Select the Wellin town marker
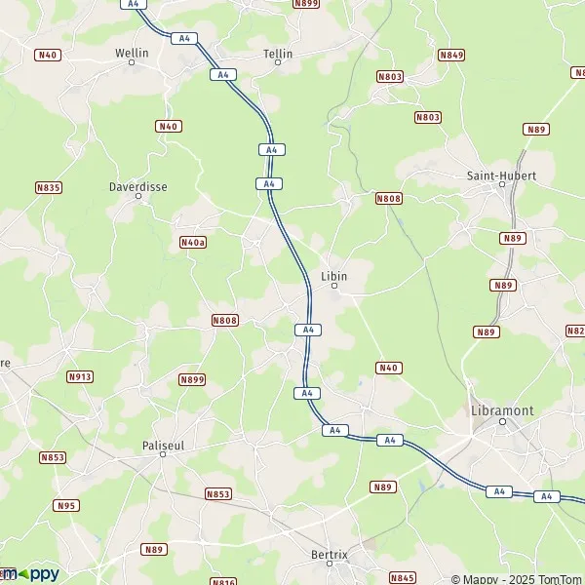This screenshot has height=585, width=585. click(132, 62)
